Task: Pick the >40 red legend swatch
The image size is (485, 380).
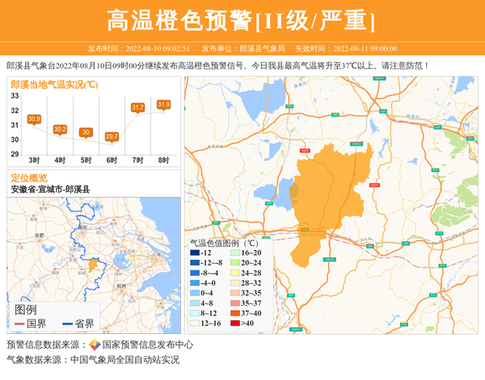Action: point(235,324)
